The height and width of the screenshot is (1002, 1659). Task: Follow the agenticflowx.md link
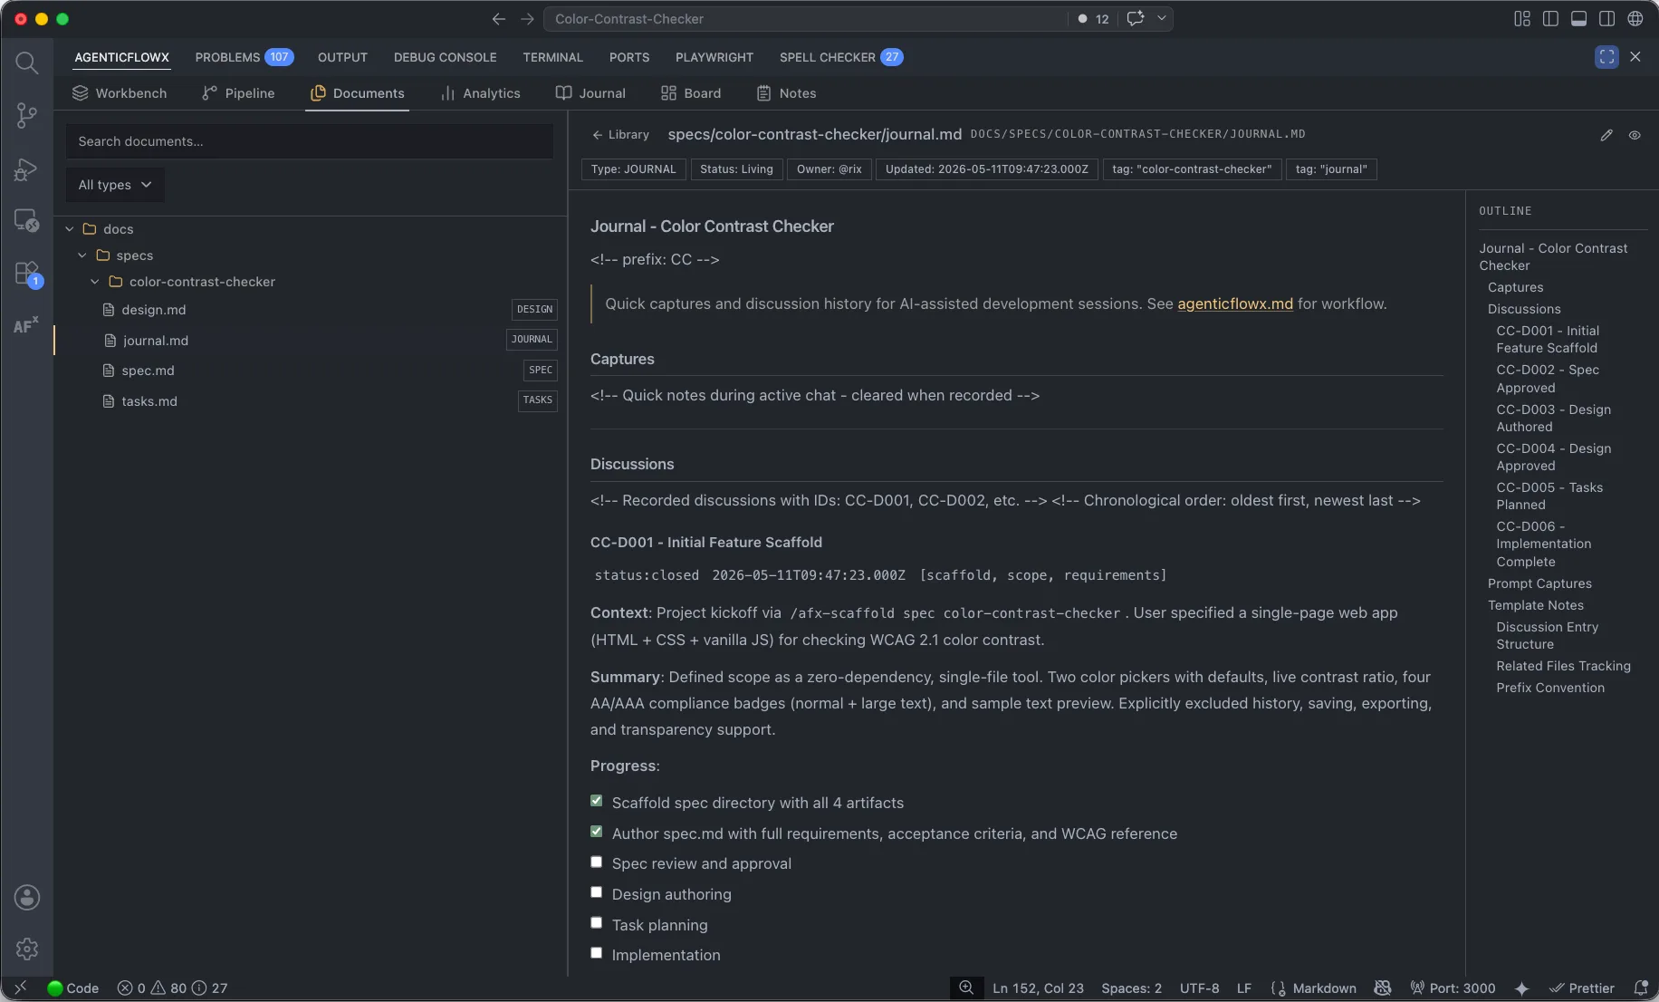[1234, 304]
